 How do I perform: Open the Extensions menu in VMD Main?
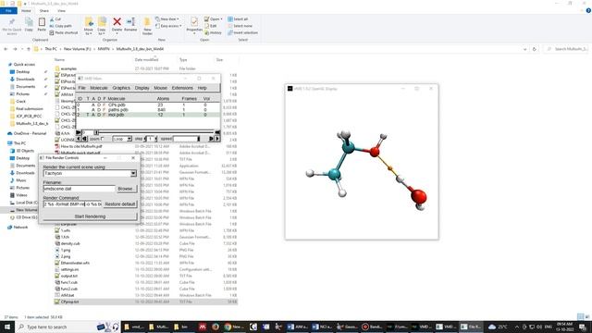(182, 88)
